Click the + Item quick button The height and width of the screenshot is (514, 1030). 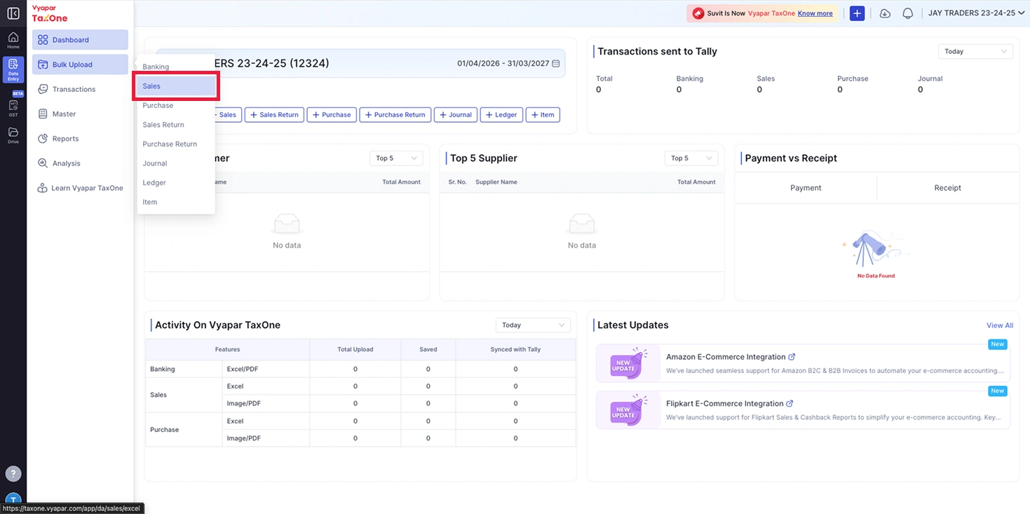click(543, 114)
